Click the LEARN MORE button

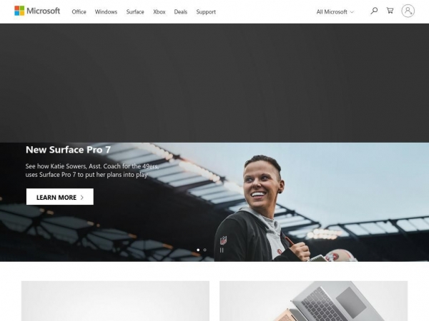tap(60, 197)
